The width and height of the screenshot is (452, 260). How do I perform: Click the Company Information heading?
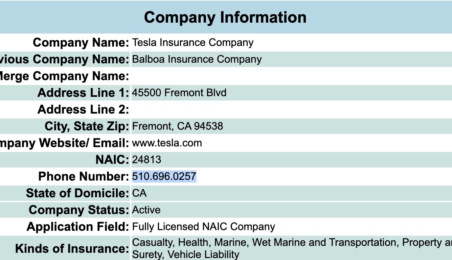click(x=225, y=17)
